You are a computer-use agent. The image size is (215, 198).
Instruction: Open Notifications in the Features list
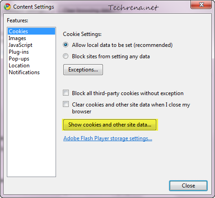point(24,72)
